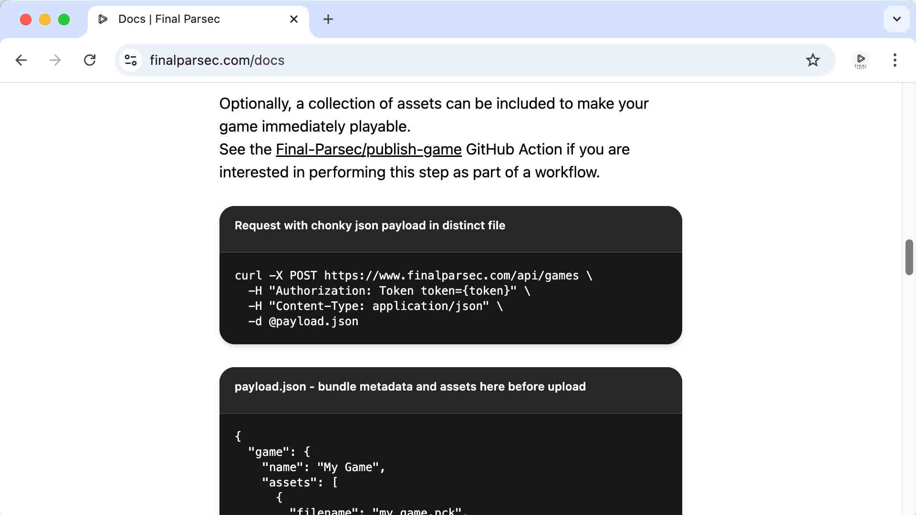916x515 pixels.
Task: Open the Chrome three-dot menu
Action: tap(895, 60)
